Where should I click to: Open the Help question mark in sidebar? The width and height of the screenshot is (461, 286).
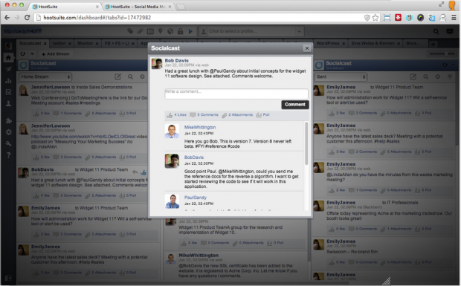8,155
